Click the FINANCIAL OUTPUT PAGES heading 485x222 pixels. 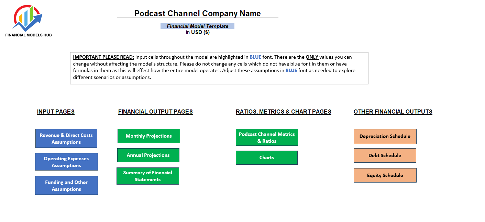pos(155,112)
